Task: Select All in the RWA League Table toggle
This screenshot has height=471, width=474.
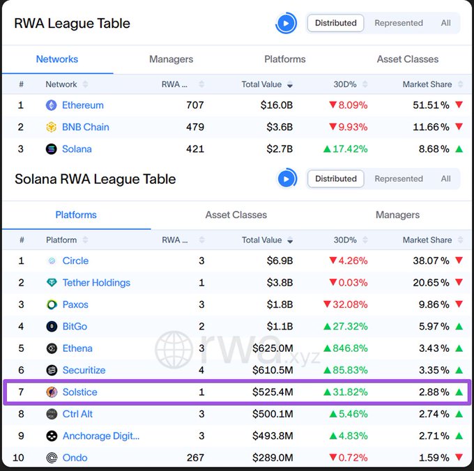Action: (x=445, y=23)
